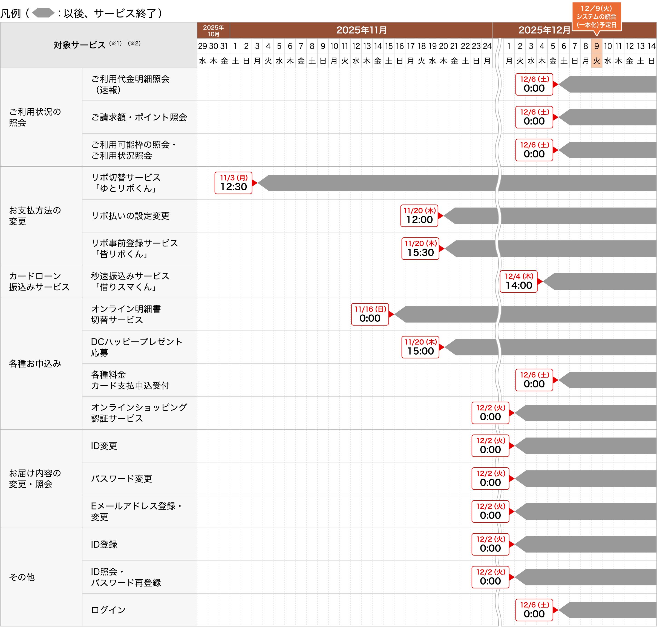Click the 11/20 12:00 end-time marker

coord(419,215)
